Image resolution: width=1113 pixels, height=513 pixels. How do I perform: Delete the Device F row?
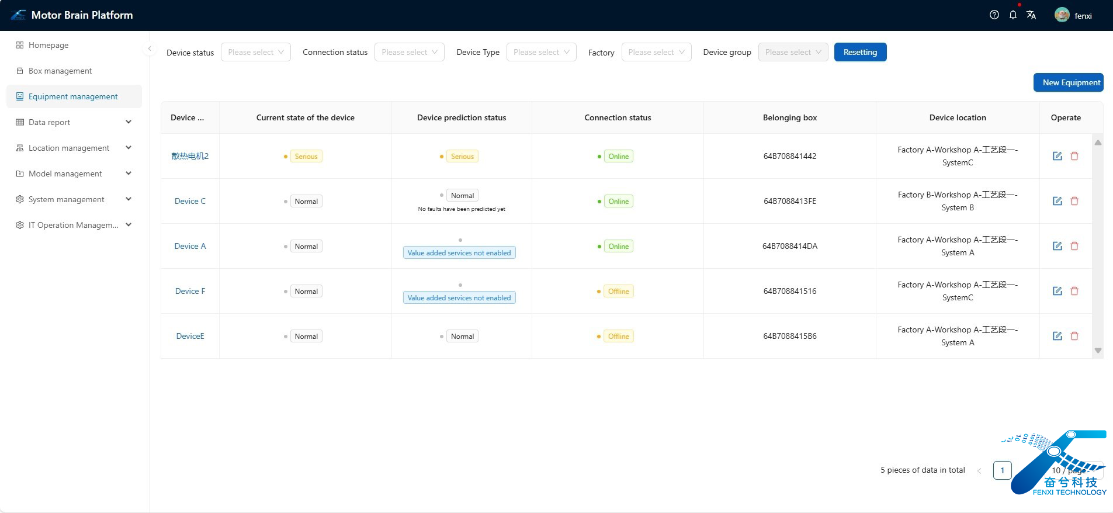click(x=1074, y=291)
